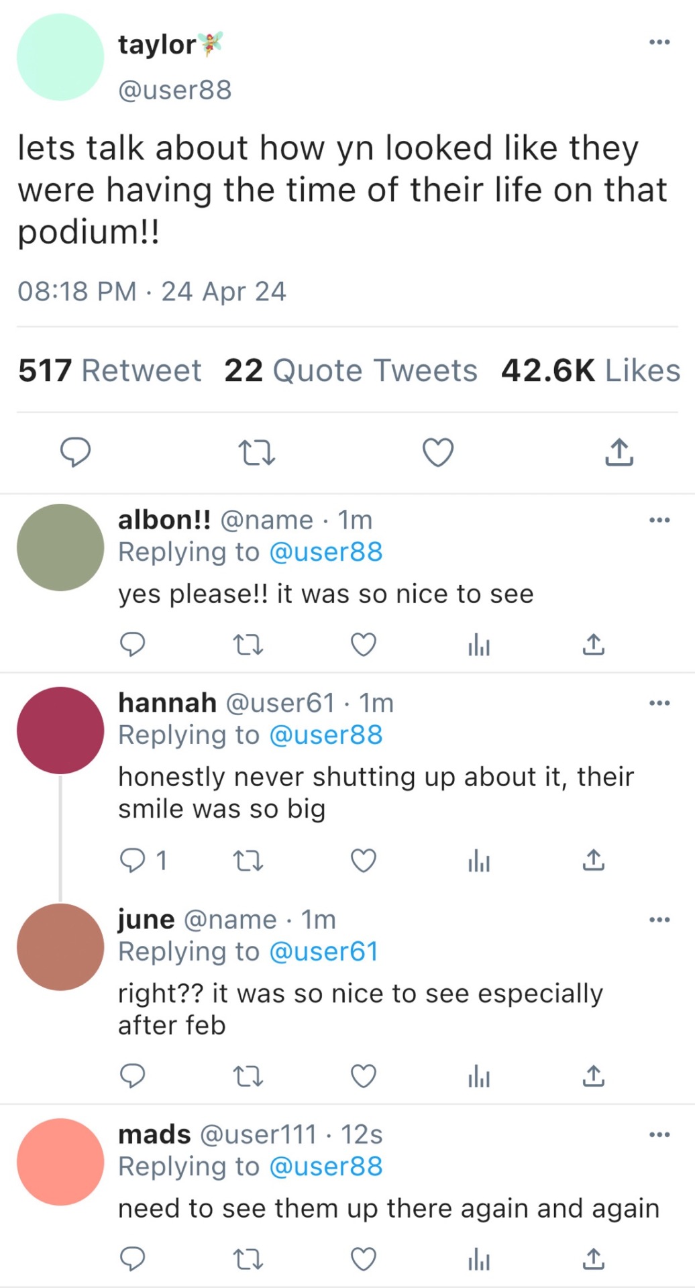
Task: View analytics on hannah's reply
Action: pyautogui.click(x=478, y=861)
